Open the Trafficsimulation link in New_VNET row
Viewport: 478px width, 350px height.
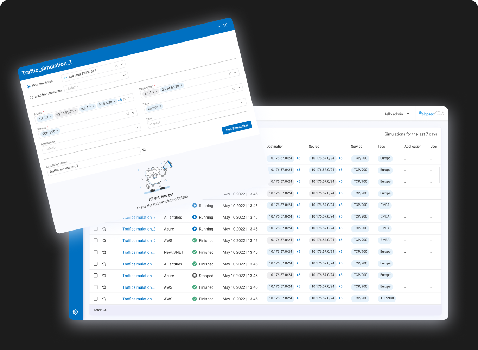point(139,252)
